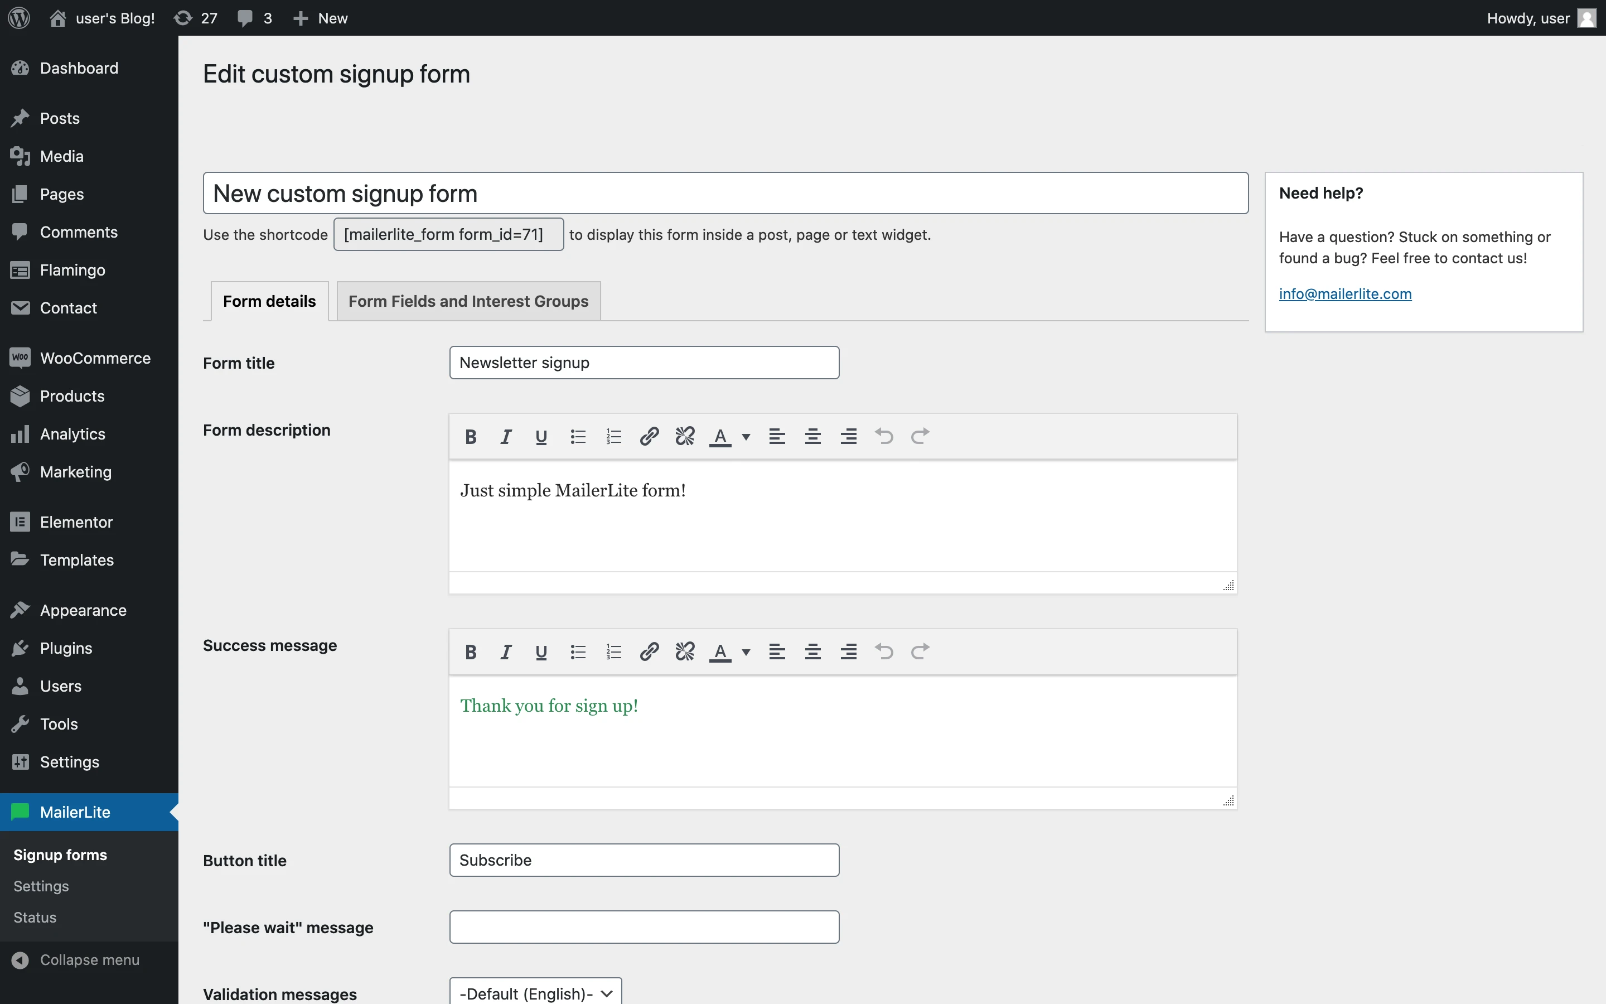
Task: Open MailerLite Status submenu item
Action: (35, 917)
